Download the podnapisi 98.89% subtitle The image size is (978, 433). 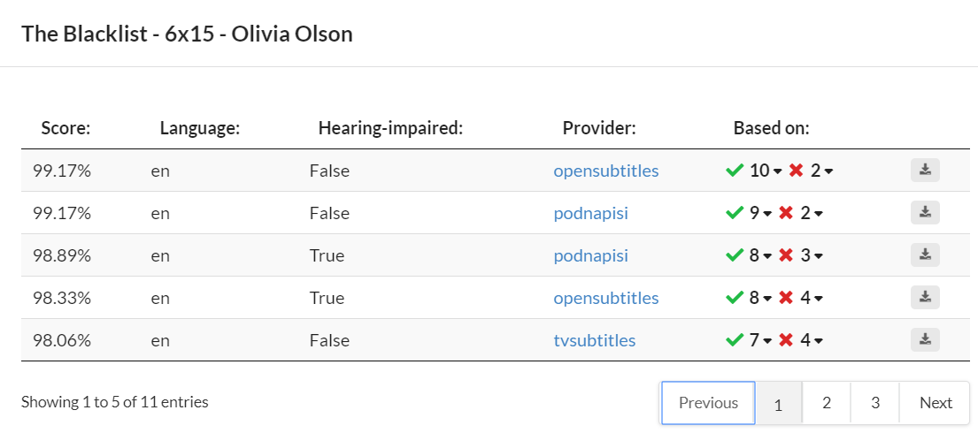[925, 255]
